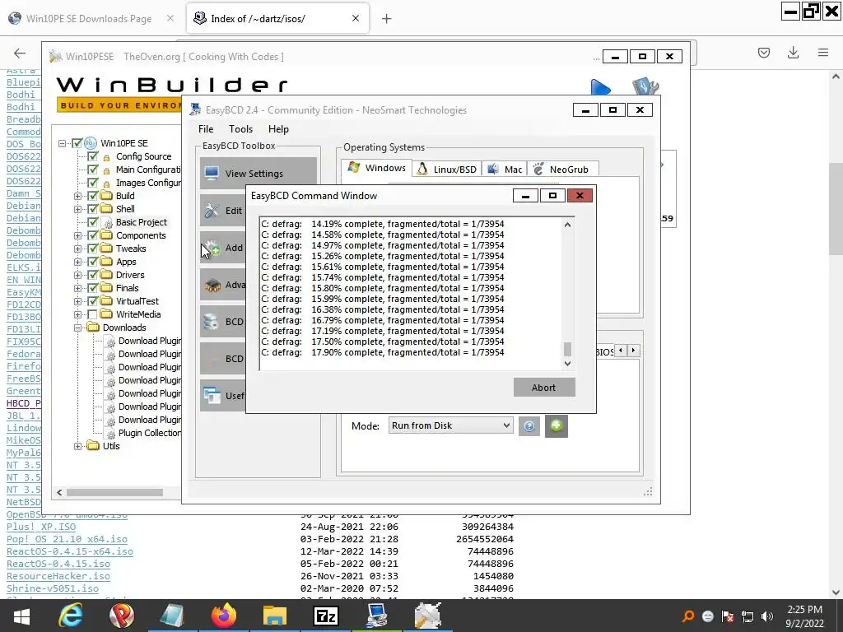Click the Useful Utilities windows icon
The height and width of the screenshot is (632, 843).
212,396
